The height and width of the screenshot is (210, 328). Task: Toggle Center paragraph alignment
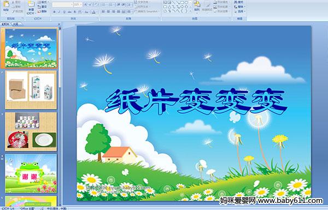(x=108, y=11)
